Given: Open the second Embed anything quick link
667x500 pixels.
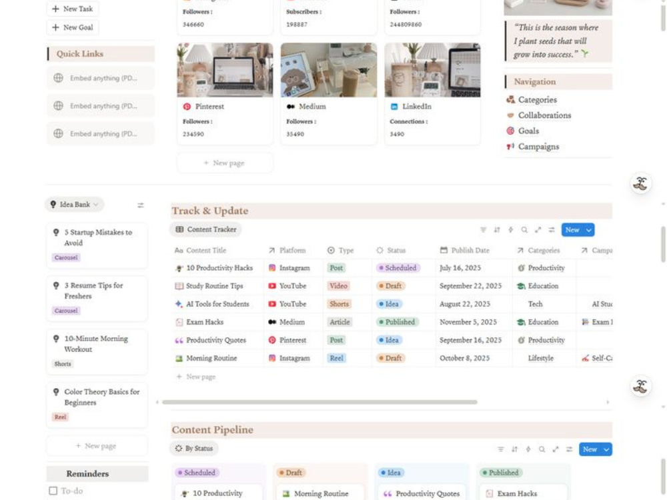Looking at the screenshot, I should [101, 106].
